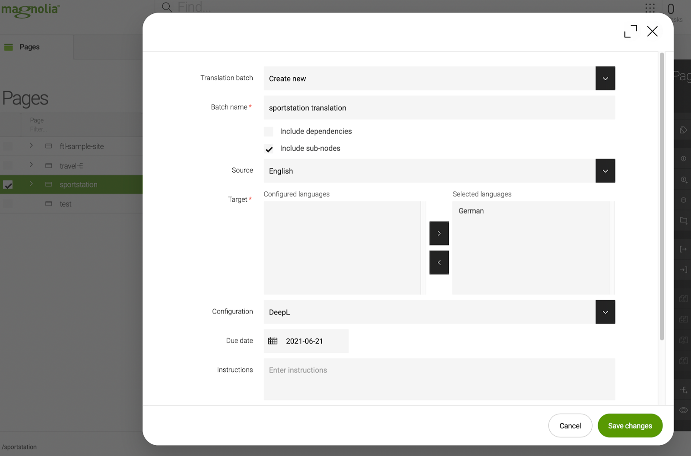Click the move-right arrow to add language
691x456 pixels.
click(x=439, y=233)
